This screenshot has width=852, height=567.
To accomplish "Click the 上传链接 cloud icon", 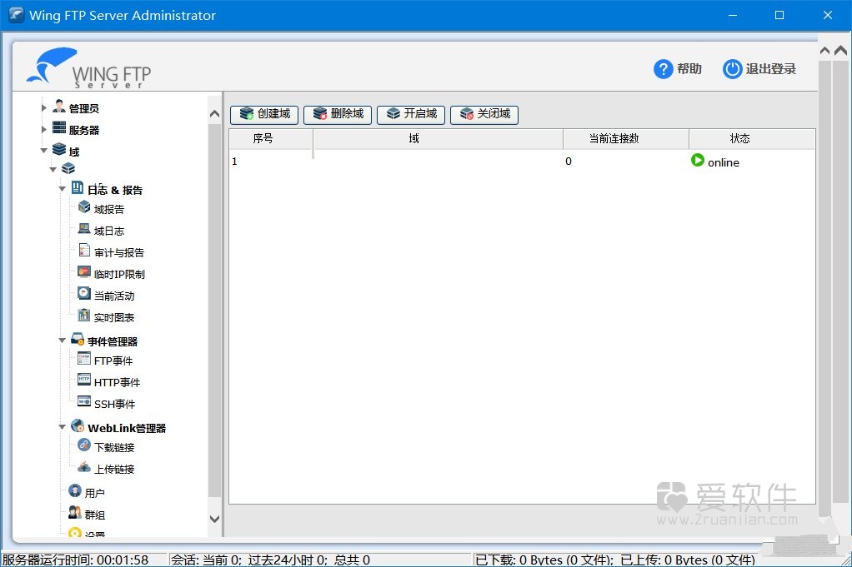I will [84, 466].
